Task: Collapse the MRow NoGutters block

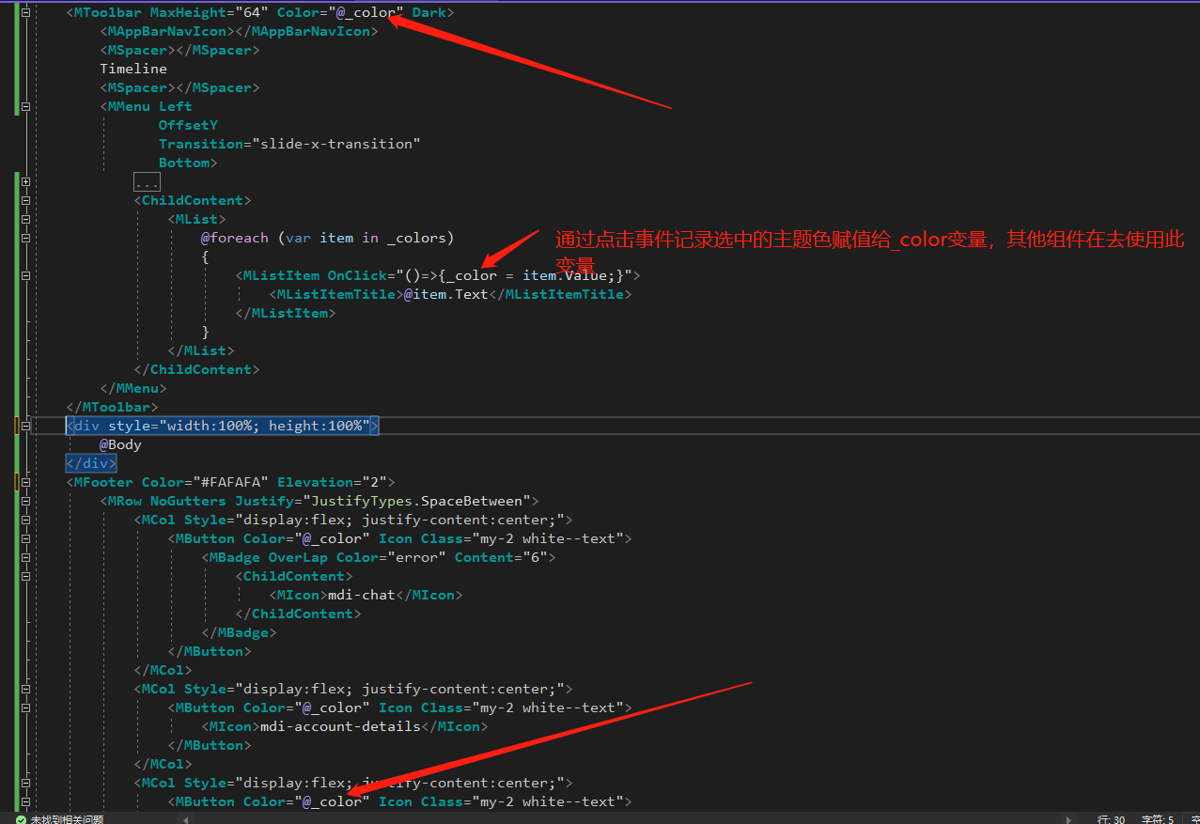Action: point(25,501)
